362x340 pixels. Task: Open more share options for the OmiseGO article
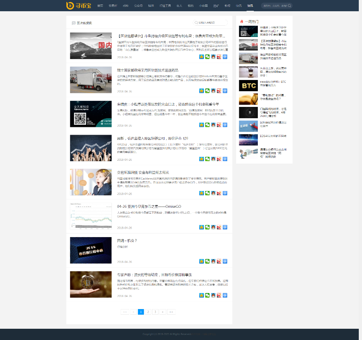(225, 227)
